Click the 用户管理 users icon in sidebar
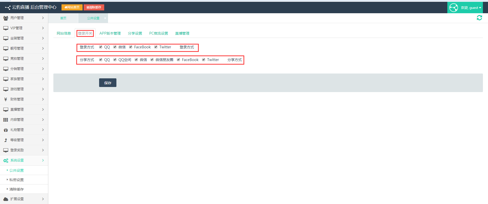The width and height of the screenshot is (488, 204). pyautogui.click(x=6, y=18)
